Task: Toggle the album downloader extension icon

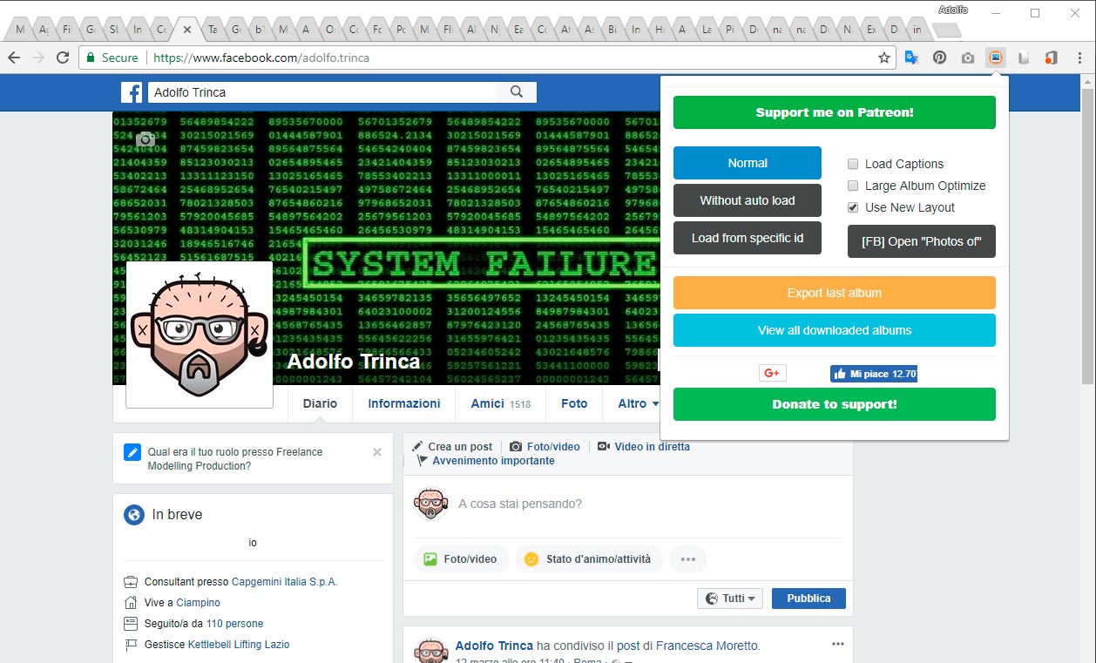Action: (x=996, y=58)
